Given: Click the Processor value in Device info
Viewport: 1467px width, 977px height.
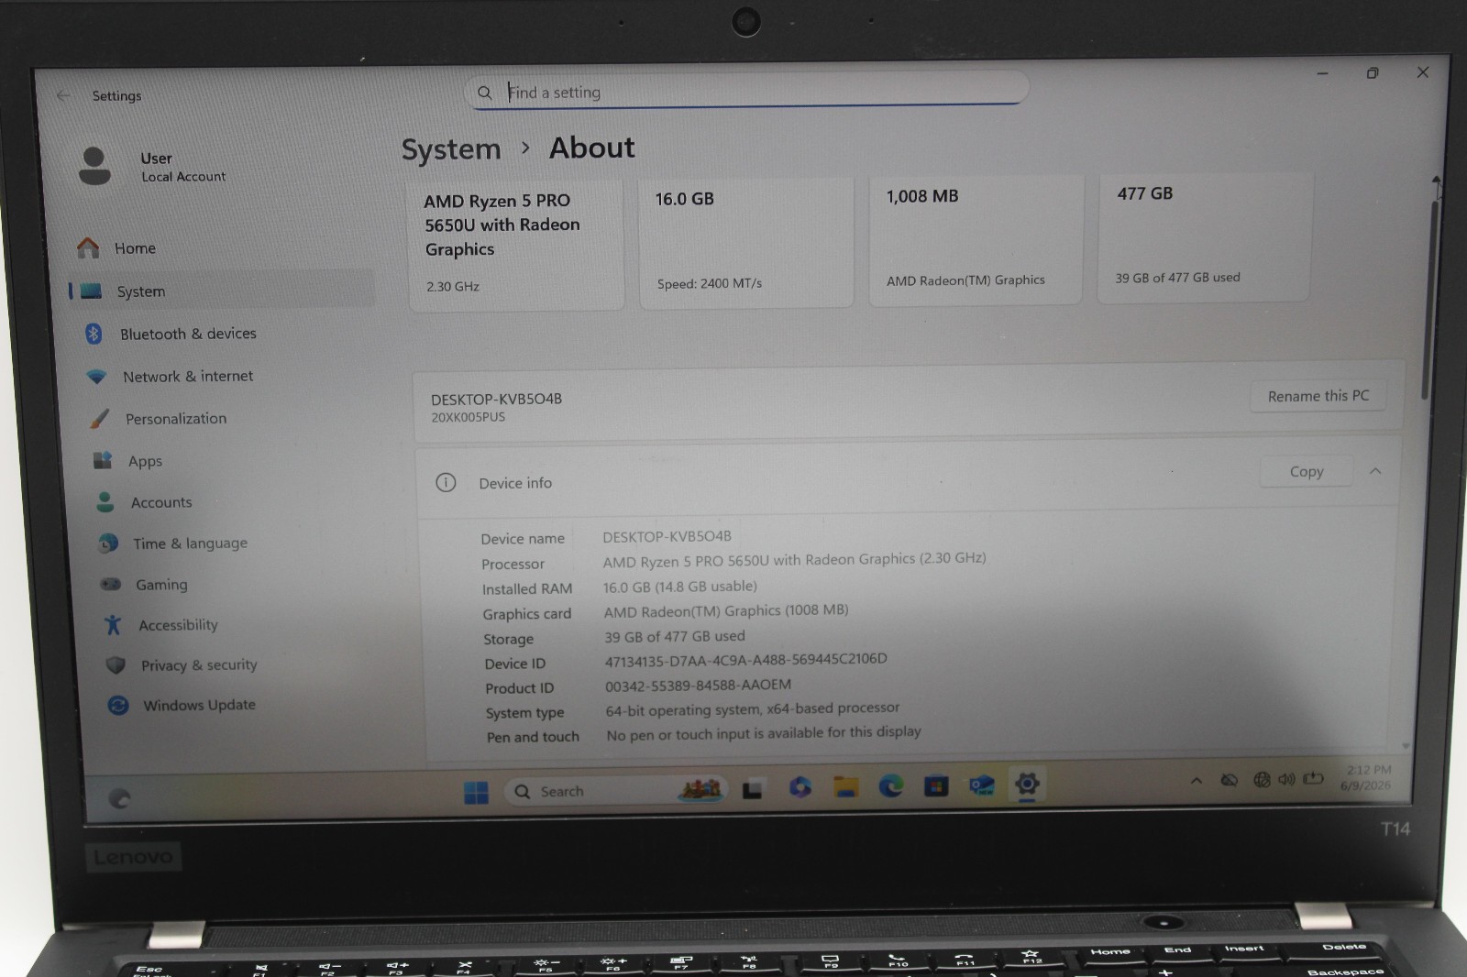Looking at the screenshot, I should (x=794, y=560).
